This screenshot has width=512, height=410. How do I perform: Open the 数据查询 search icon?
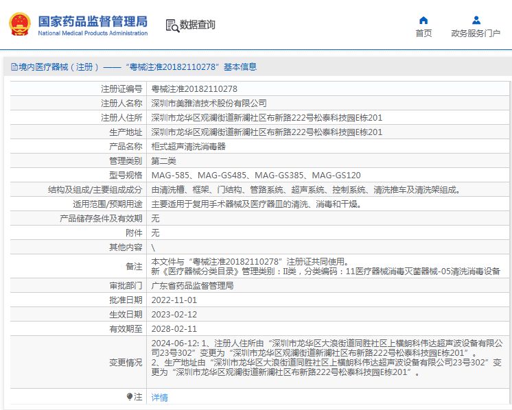tap(172, 26)
